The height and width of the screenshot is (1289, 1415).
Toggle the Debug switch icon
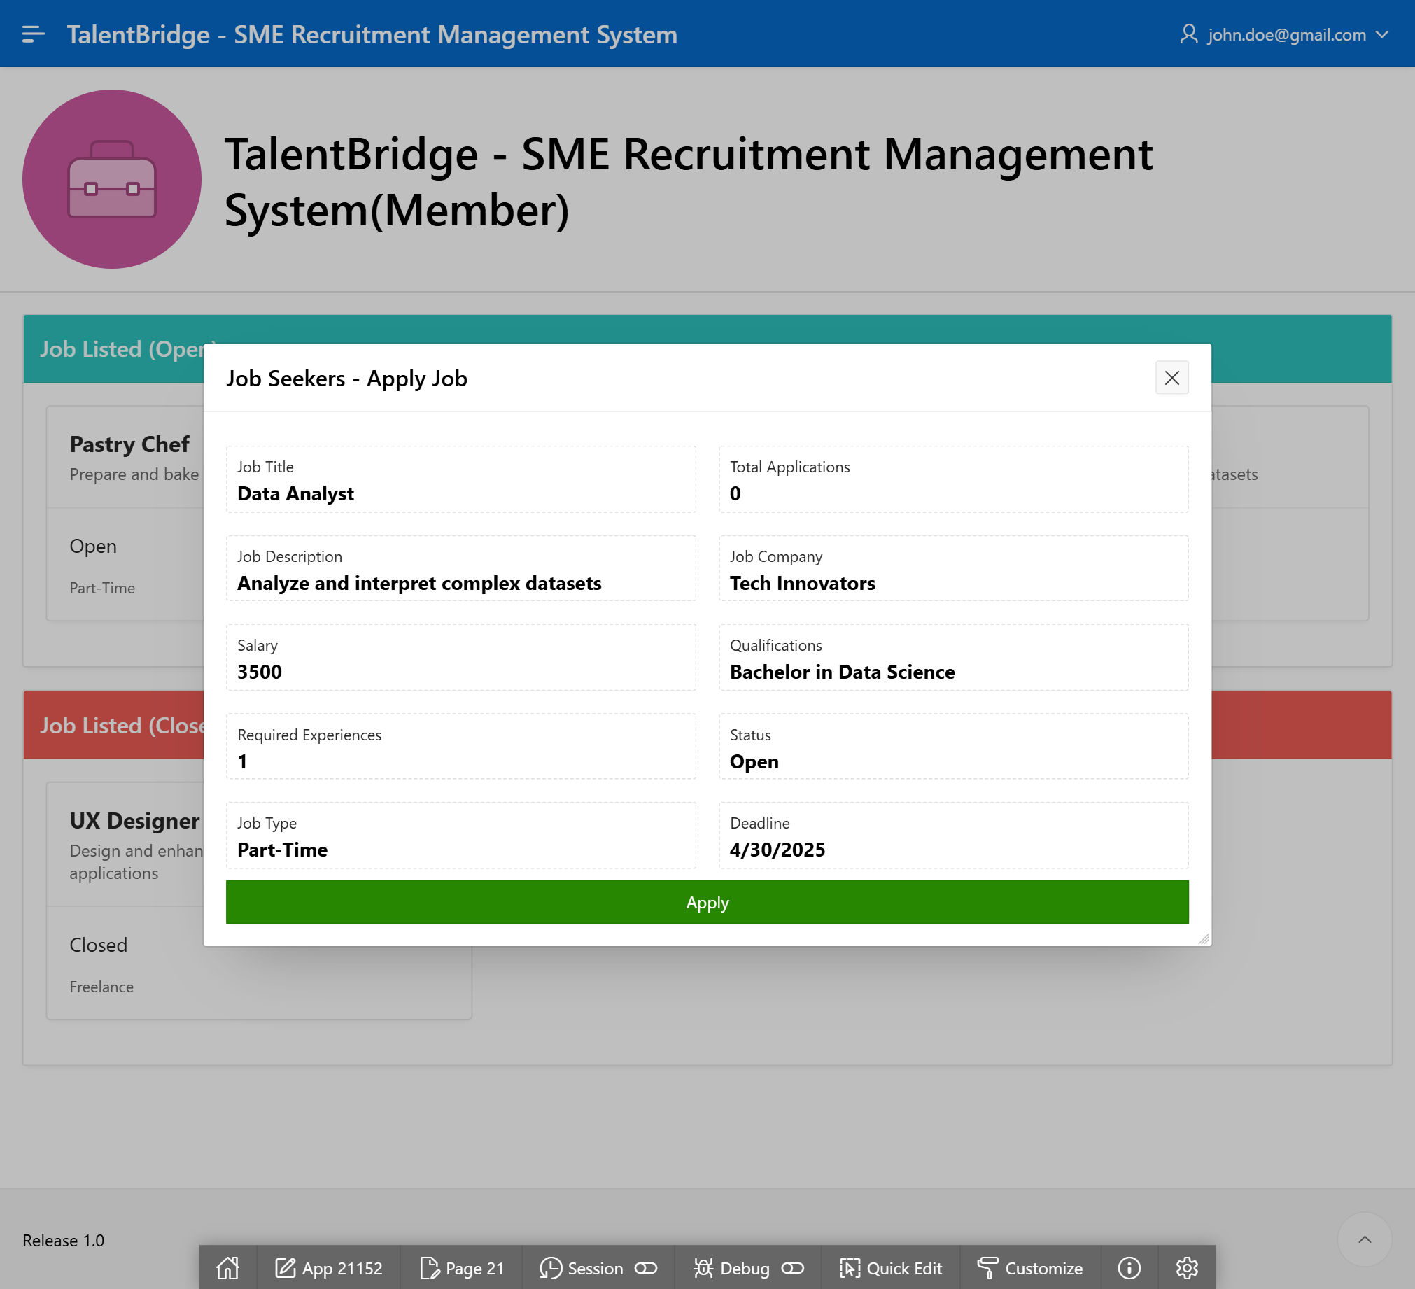792,1268
